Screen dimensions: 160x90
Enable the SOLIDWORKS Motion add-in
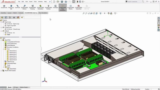click(x=24, y=7)
